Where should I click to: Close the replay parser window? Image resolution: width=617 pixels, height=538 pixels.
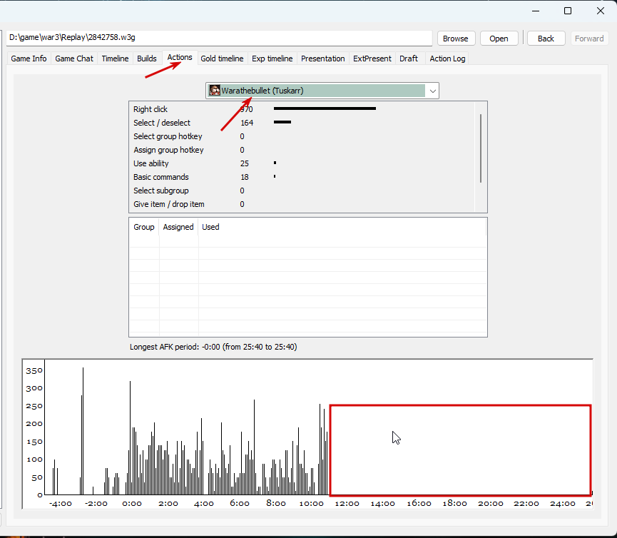click(x=601, y=11)
